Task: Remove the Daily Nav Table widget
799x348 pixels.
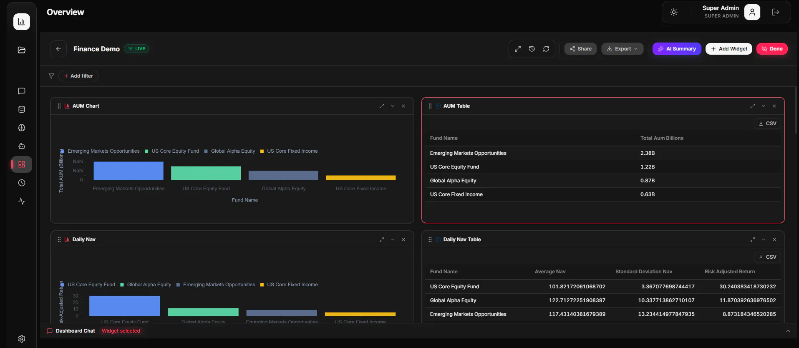Action: coord(774,240)
